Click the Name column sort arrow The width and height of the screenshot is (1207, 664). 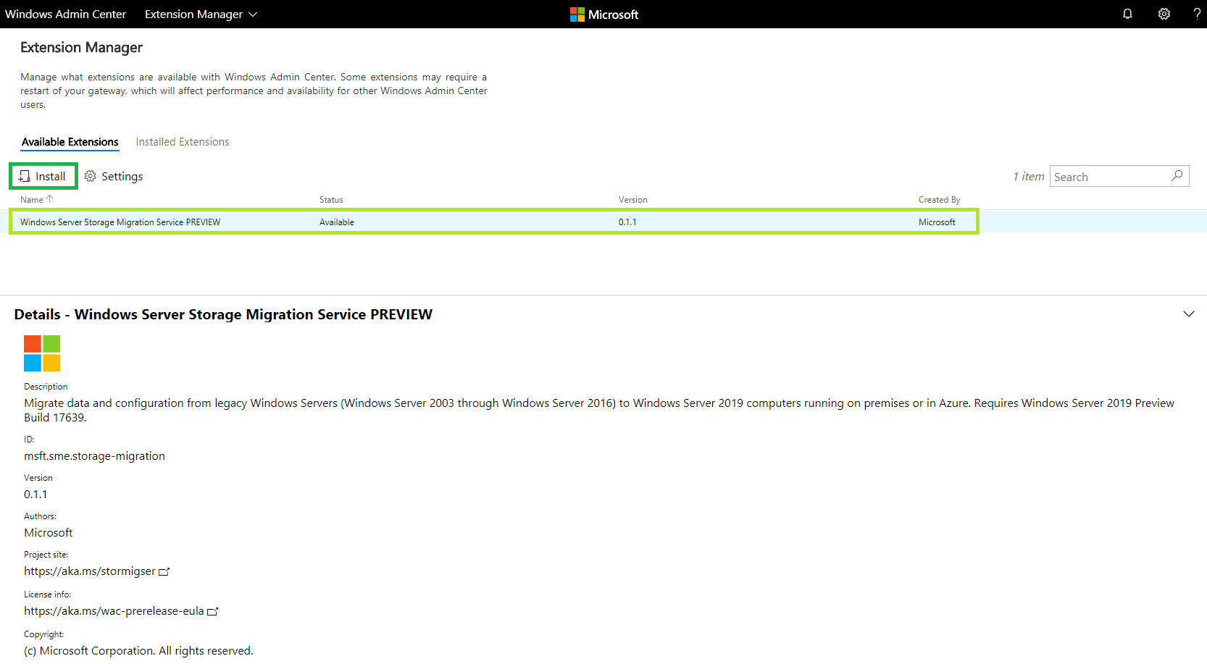pos(50,199)
